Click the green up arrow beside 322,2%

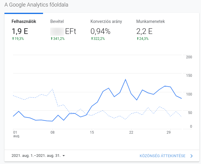(x=92, y=39)
